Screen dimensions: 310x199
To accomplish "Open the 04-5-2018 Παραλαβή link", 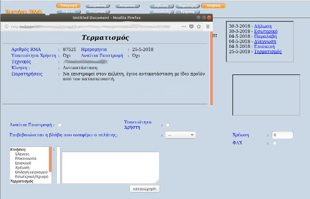I will pos(265,36).
